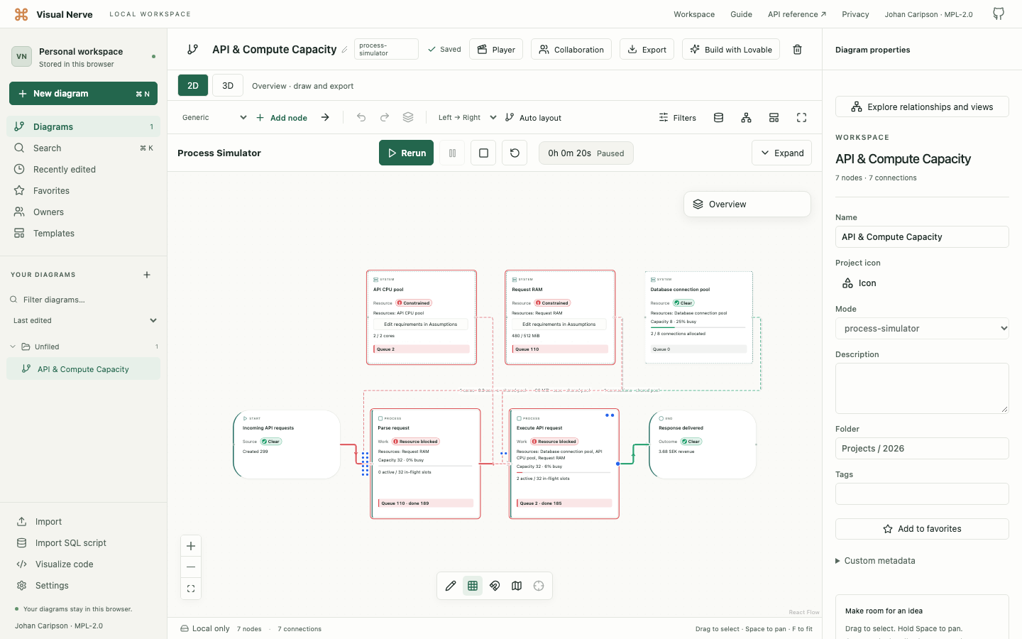Expand the Process Simulator panel
1022x639 pixels.
click(781, 153)
